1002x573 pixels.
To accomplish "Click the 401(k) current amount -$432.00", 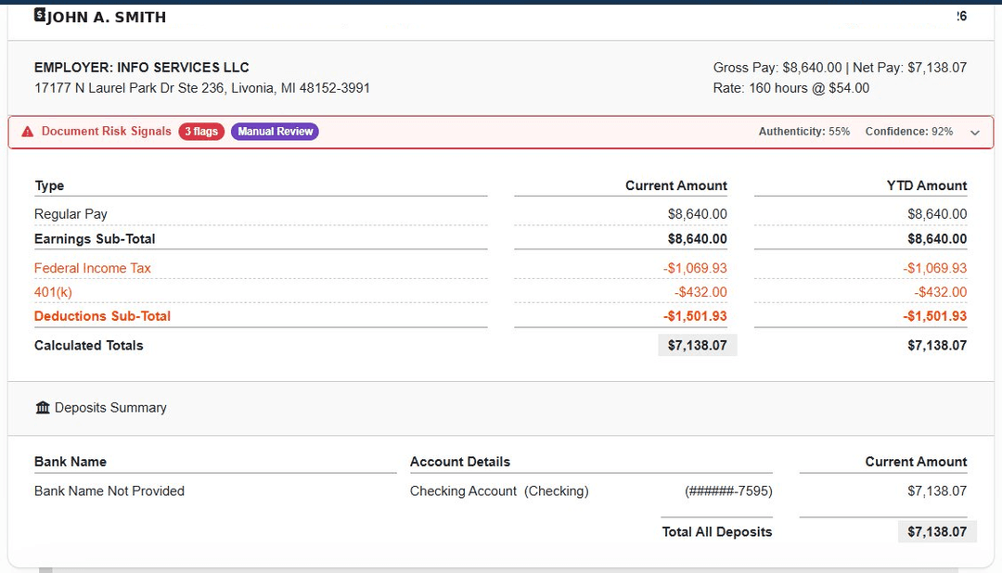I will (700, 293).
